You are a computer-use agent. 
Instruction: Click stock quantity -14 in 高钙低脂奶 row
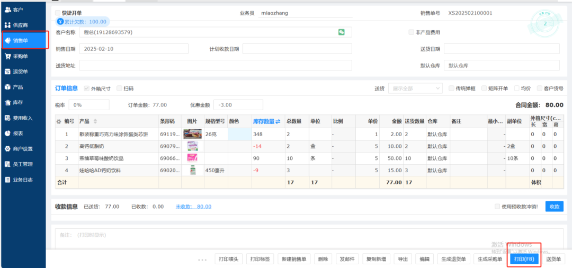pos(258,146)
